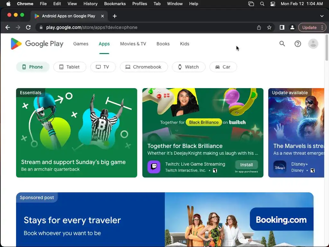
Task: Click the Google Play logo
Action: click(37, 44)
